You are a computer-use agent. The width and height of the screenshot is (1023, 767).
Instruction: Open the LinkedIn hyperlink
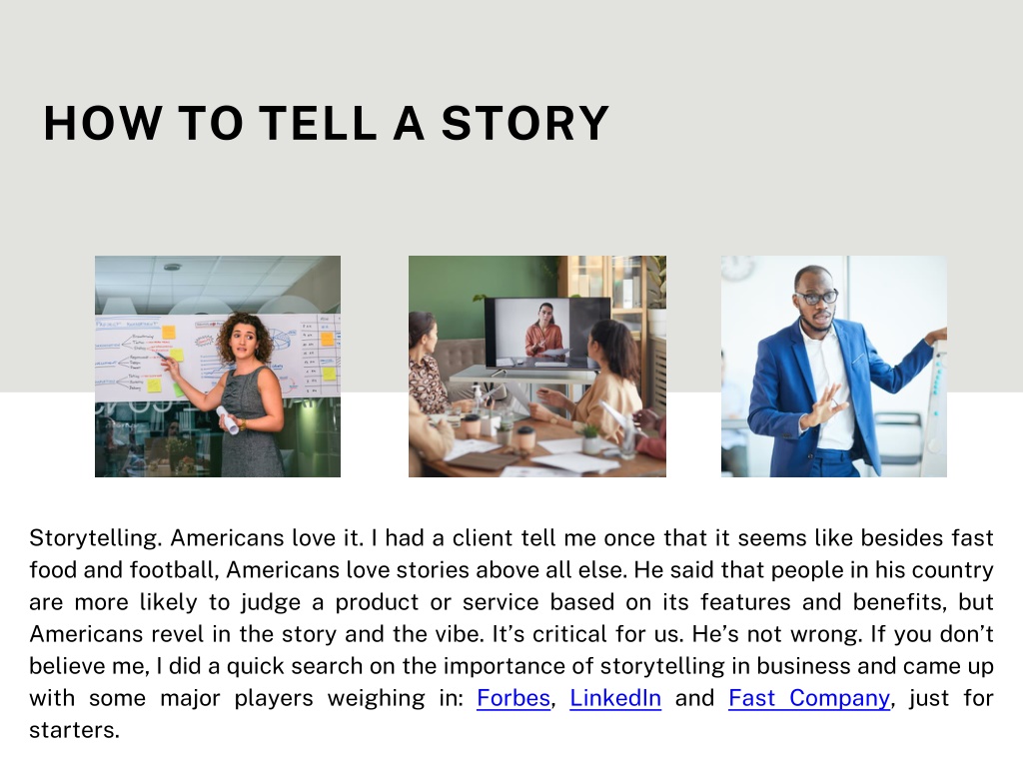615,698
